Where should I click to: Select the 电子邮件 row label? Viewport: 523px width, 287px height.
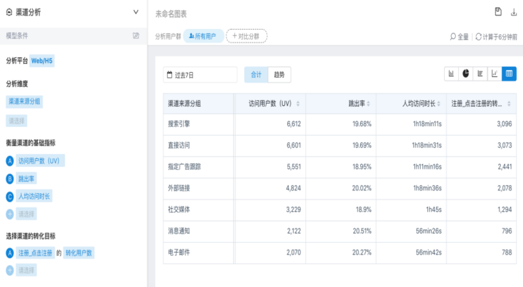point(179,253)
